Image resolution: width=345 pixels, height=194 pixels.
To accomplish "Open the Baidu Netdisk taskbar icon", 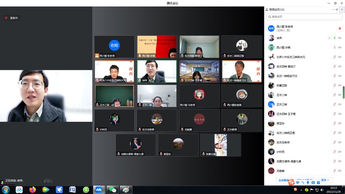I will click(x=19, y=190).
